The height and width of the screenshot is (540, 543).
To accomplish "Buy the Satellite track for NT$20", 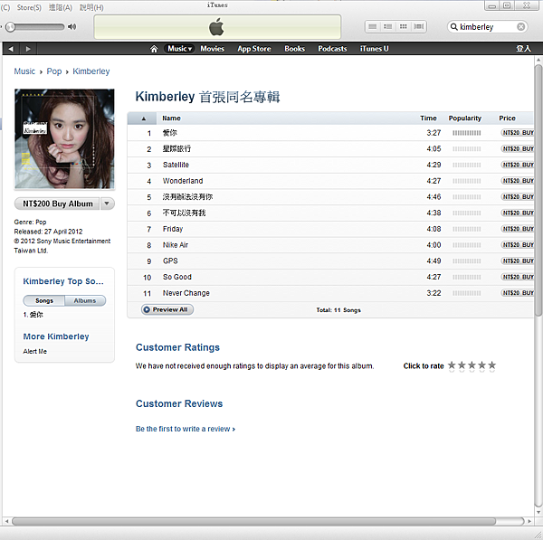I will click(518, 165).
